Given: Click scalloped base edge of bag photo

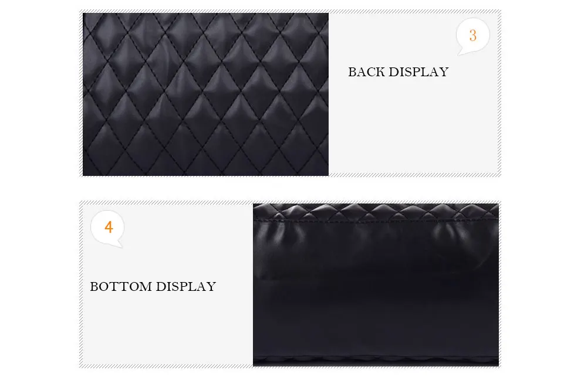Looking at the screenshot, I should coord(376,359).
